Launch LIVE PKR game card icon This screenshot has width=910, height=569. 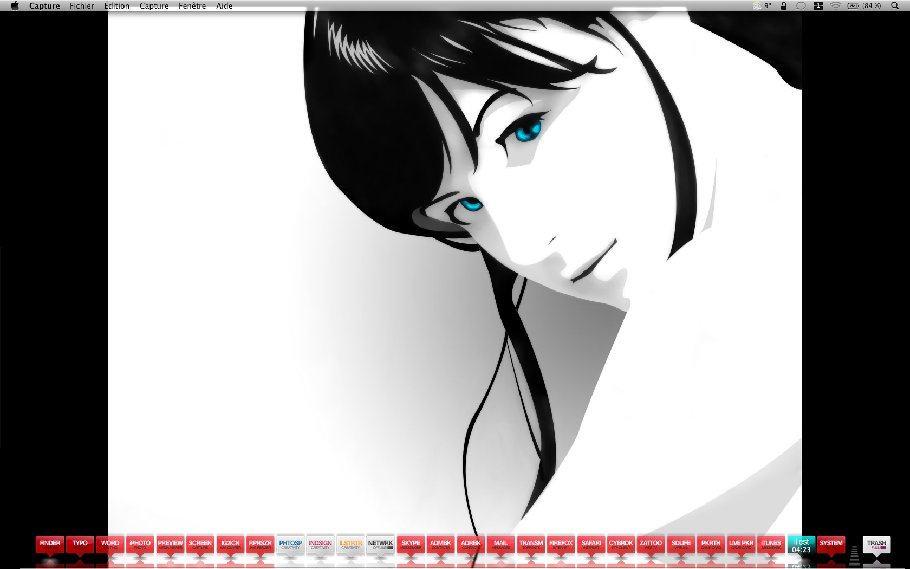pyautogui.click(x=741, y=545)
